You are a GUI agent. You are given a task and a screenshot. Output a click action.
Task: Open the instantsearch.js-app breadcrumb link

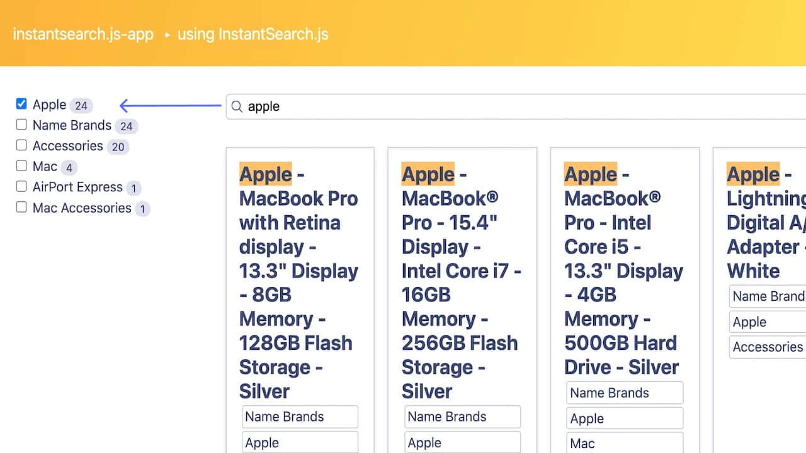click(83, 35)
